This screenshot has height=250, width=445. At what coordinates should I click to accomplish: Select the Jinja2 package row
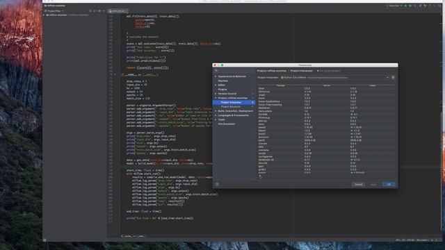click(326, 95)
